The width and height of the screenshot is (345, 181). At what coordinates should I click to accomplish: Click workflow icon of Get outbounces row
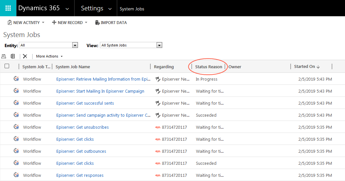click(x=16, y=151)
